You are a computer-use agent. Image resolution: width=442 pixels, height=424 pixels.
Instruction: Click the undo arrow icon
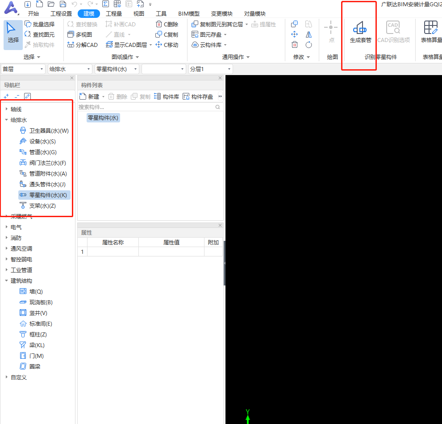click(x=75, y=4)
